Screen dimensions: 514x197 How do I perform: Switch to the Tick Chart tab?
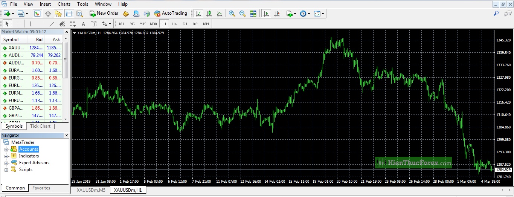[40, 126]
